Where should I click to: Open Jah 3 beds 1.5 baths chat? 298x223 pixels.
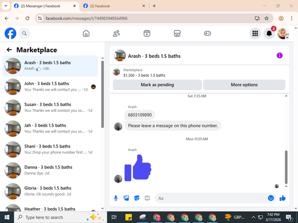pos(50,128)
